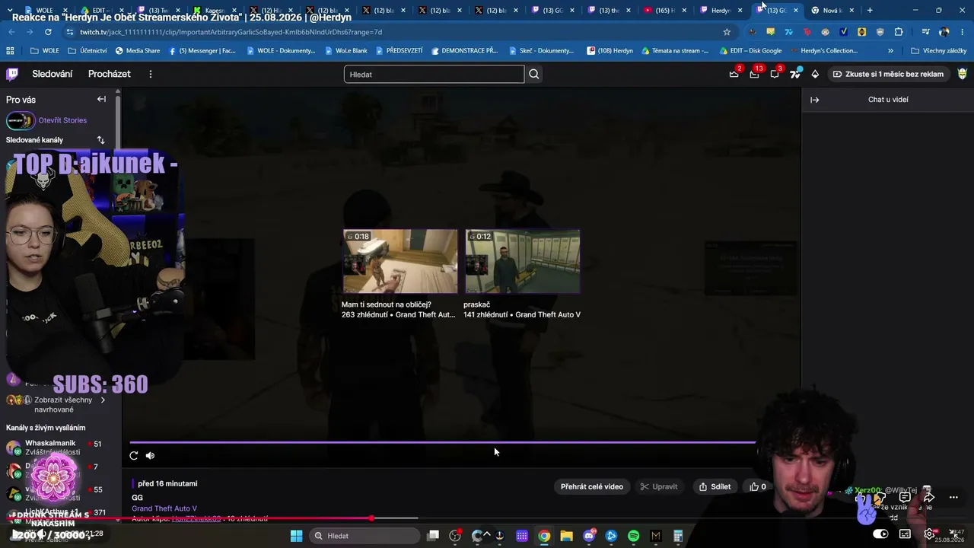
Task: Open the Get Bits diamond icon
Action: 815,74
